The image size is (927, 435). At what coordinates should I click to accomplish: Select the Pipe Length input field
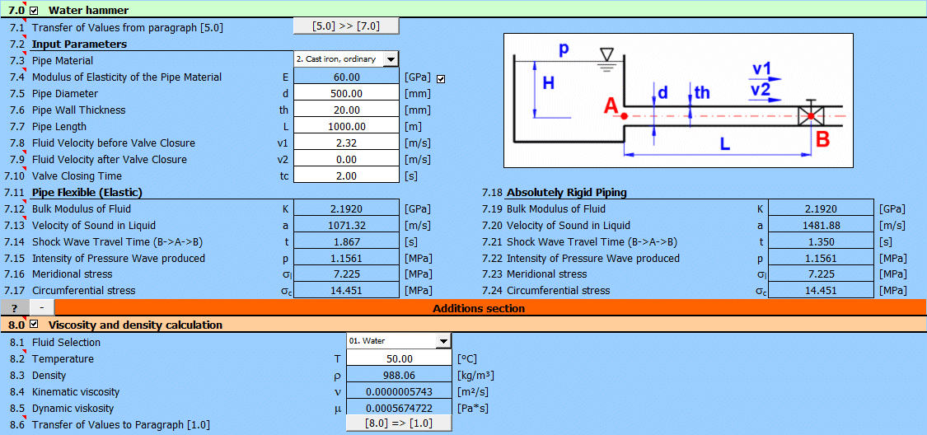point(346,126)
